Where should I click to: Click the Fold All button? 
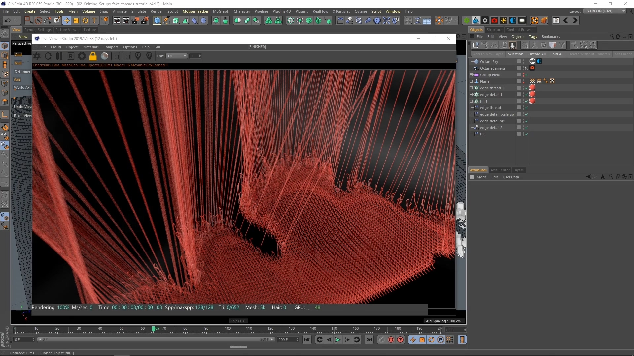click(557, 54)
